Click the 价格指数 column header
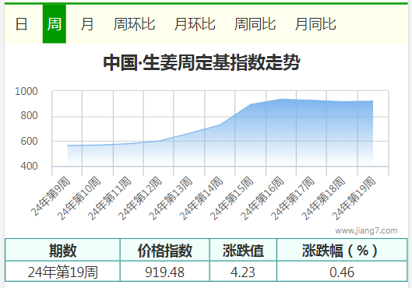The width and height of the screenshot is (412, 288). click(165, 250)
